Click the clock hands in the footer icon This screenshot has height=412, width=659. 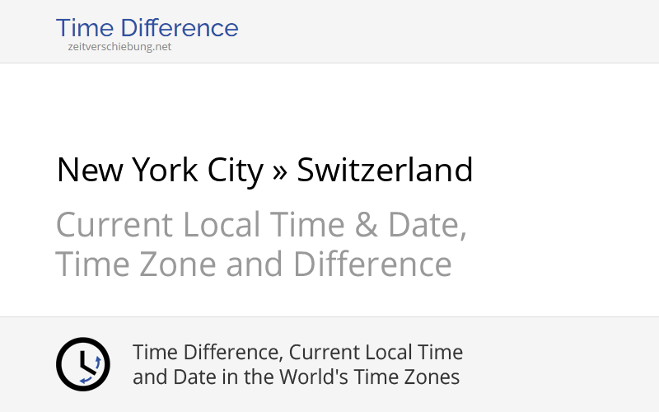pyautogui.click(x=82, y=362)
